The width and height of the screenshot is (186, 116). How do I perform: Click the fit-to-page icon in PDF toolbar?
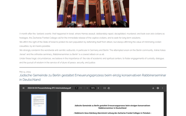pyautogui.click(x=104, y=88)
